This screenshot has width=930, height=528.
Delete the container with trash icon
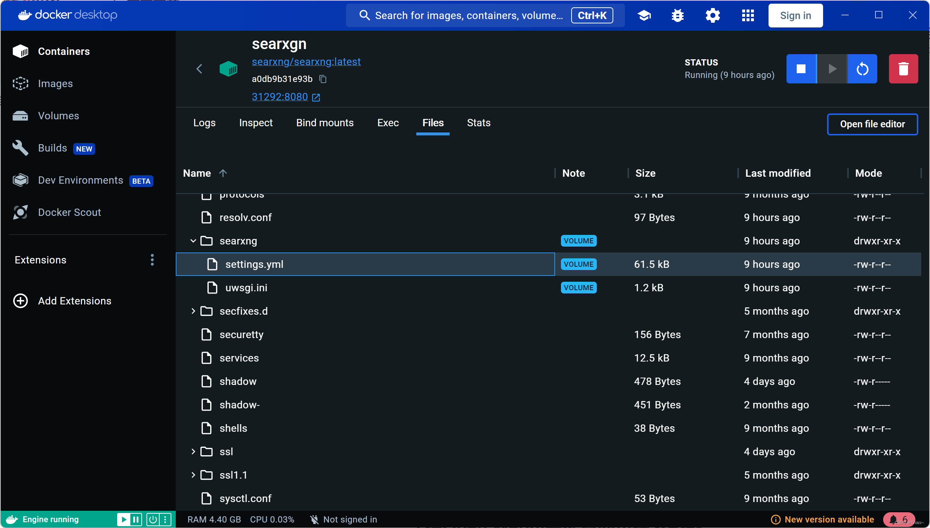(x=903, y=69)
